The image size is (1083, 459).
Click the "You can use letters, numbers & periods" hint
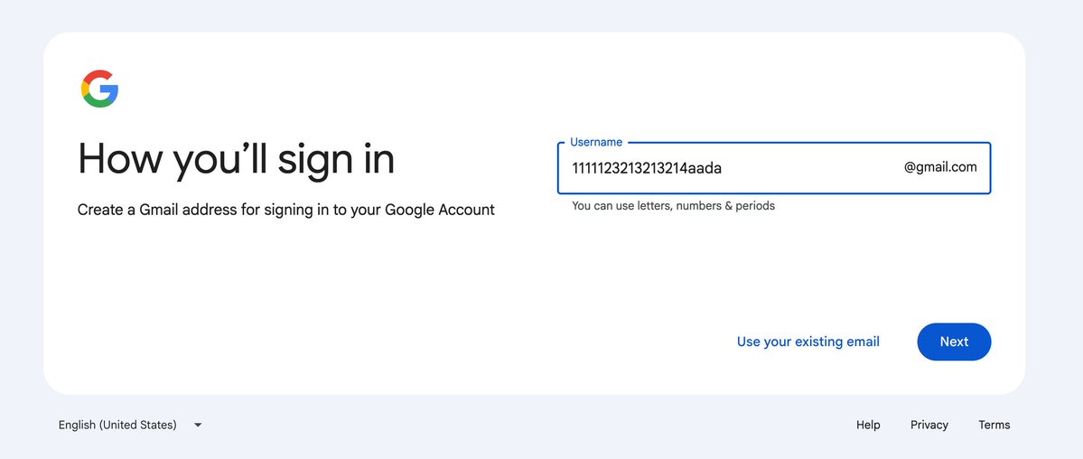(x=674, y=206)
